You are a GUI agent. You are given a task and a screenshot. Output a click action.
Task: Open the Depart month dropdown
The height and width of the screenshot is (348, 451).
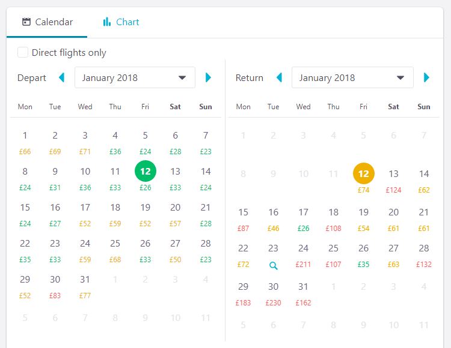[135, 77]
